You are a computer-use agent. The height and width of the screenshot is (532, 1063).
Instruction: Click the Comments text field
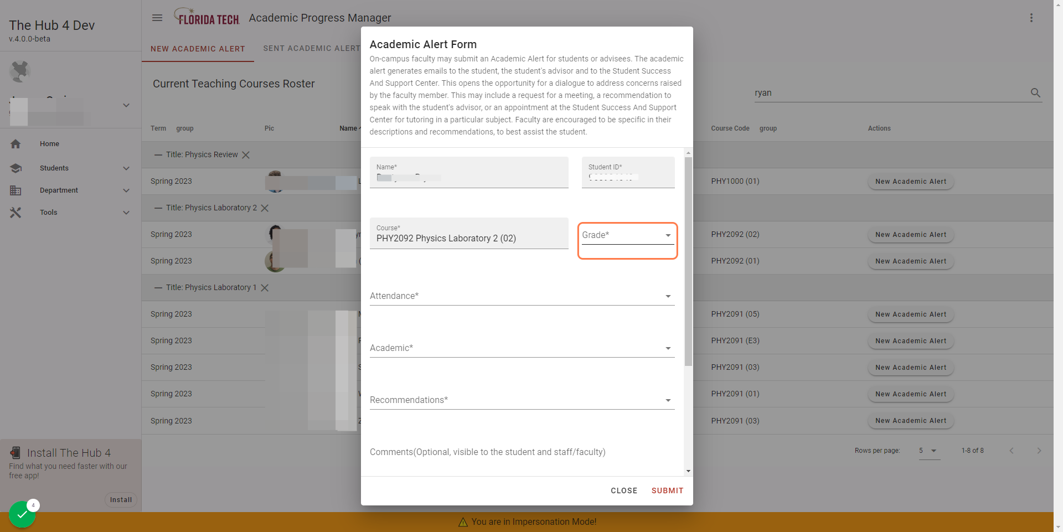[x=522, y=452]
